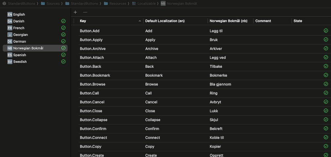Click translation 'Bekreft'
Screen dimensions: 331x157
(216, 129)
